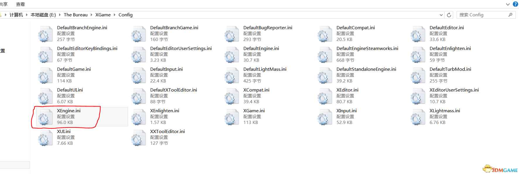Image resolution: width=519 pixels, height=174 pixels.
Task: Click the XCompat.ini file icon
Action: 231,96
